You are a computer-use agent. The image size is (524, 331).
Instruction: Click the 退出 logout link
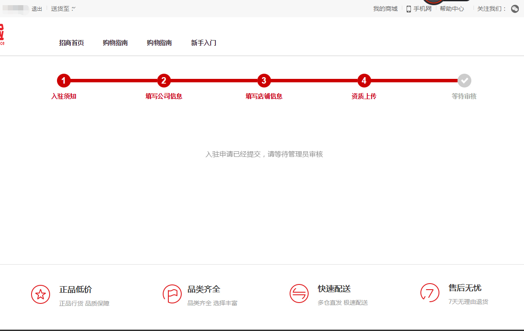pyautogui.click(x=37, y=9)
